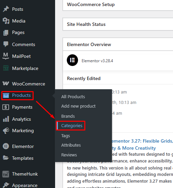Viewport: 173px width, 188px height.
Task: Click the Posts pushpin icon
Action: (6, 9)
